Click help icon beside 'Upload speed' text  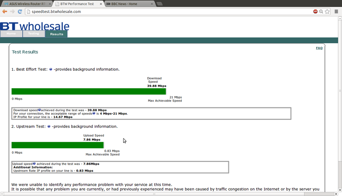pos(34,163)
